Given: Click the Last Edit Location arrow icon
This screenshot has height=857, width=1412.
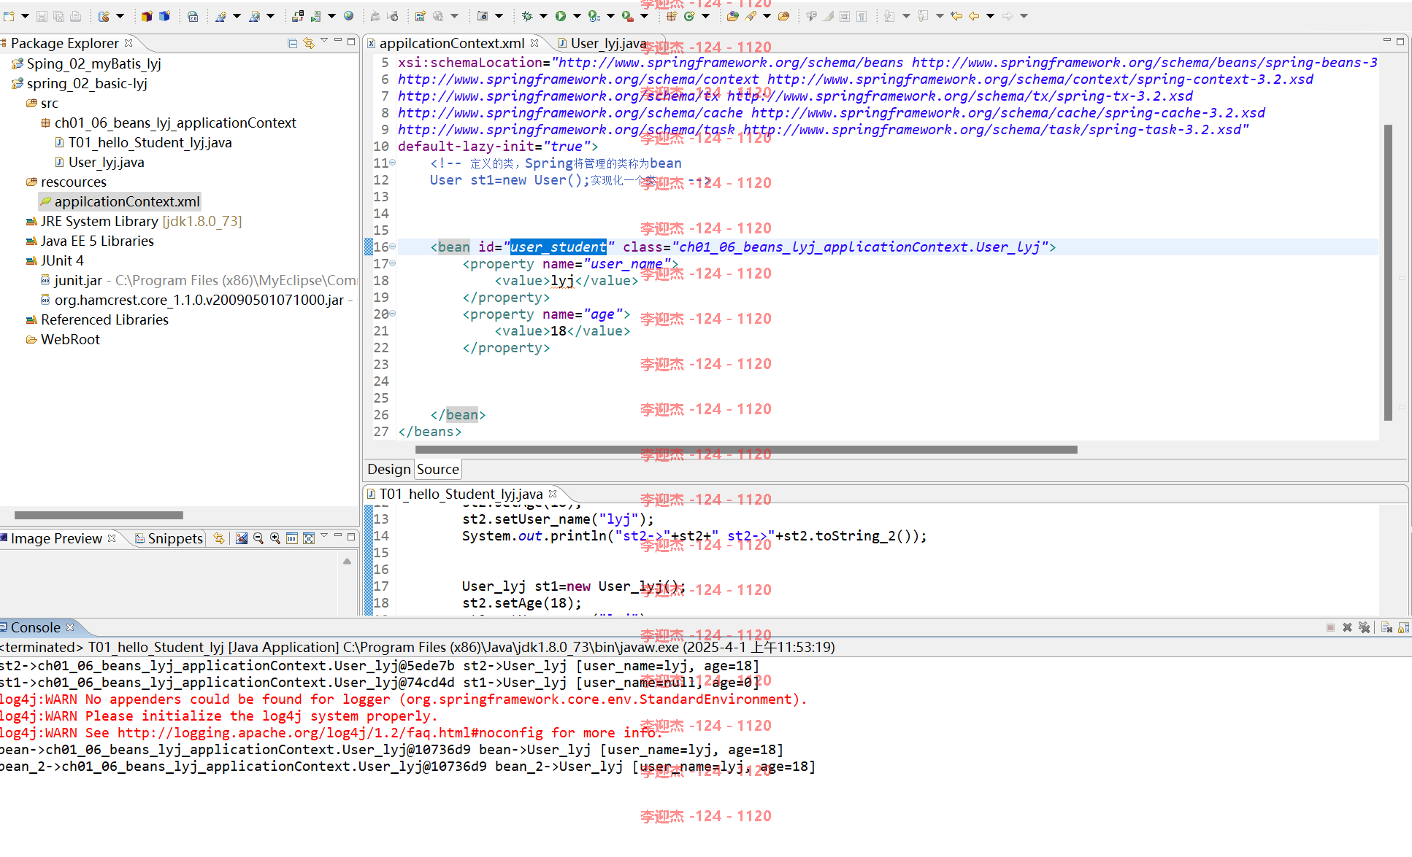Looking at the screenshot, I should pyautogui.click(x=956, y=15).
